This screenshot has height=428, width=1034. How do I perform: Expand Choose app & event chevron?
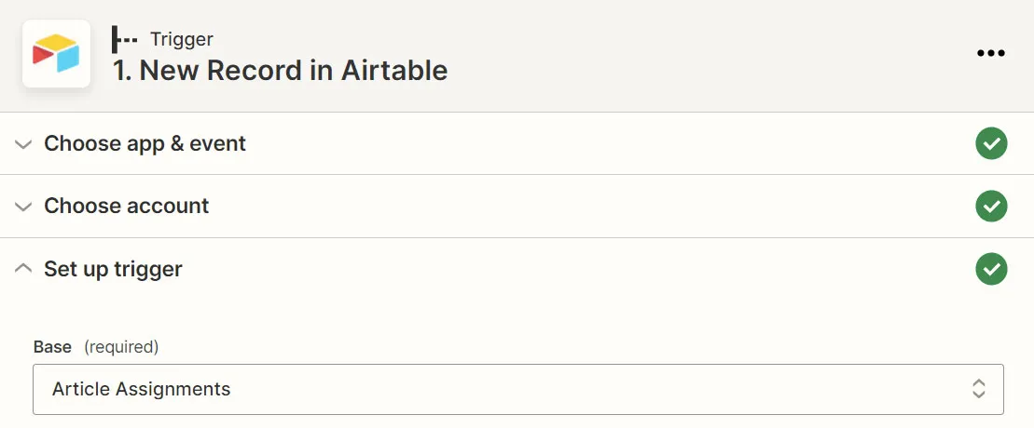point(24,144)
